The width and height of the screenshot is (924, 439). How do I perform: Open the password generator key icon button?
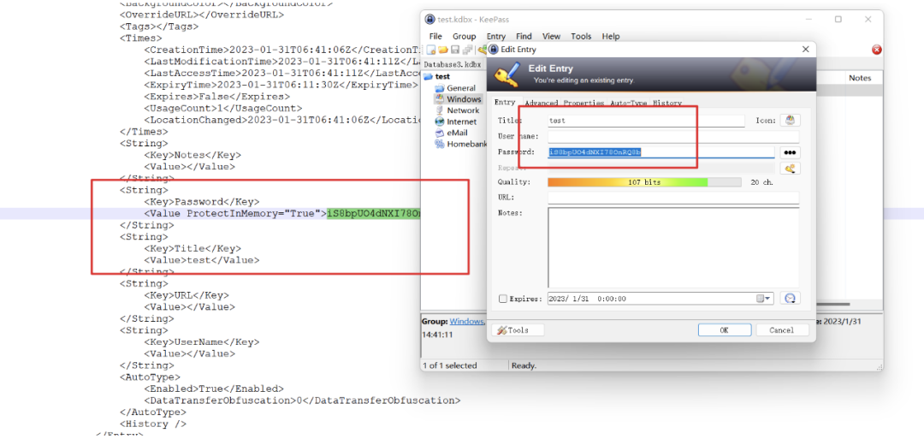pos(791,168)
